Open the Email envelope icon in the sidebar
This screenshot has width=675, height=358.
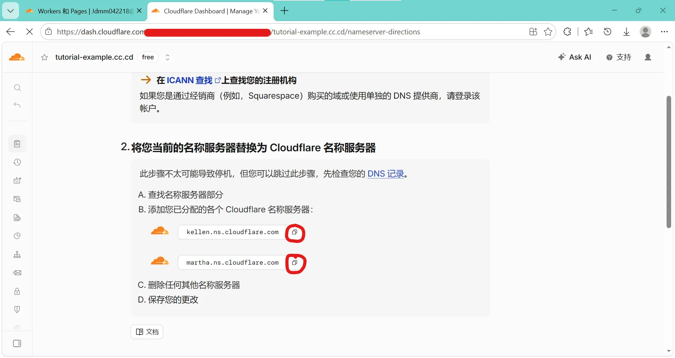click(17, 273)
